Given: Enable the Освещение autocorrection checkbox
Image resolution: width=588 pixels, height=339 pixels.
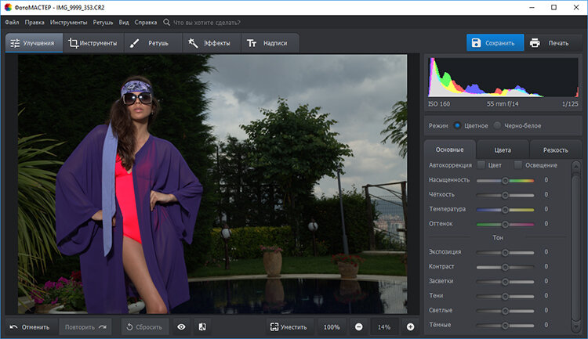Looking at the screenshot, I should pos(518,165).
